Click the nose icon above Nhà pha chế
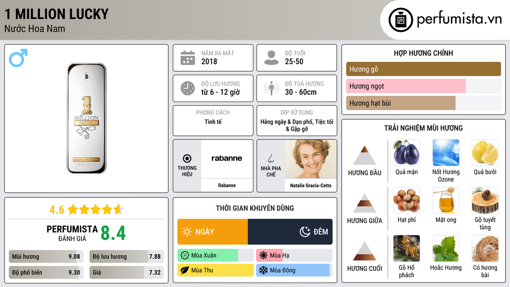This screenshot has height=287, width=510. (270, 158)
